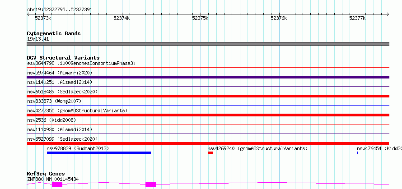Click the thick purple bar of nsv5974464
Image resolution: width=402 pixels, height=189 pixels.
pyautogui.click(x=208, y=77)
